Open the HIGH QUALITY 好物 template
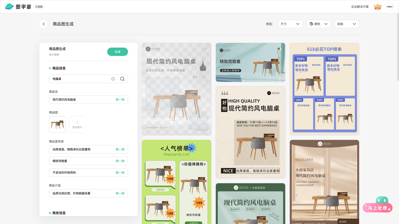399x224 pixels. click(251, 132)
